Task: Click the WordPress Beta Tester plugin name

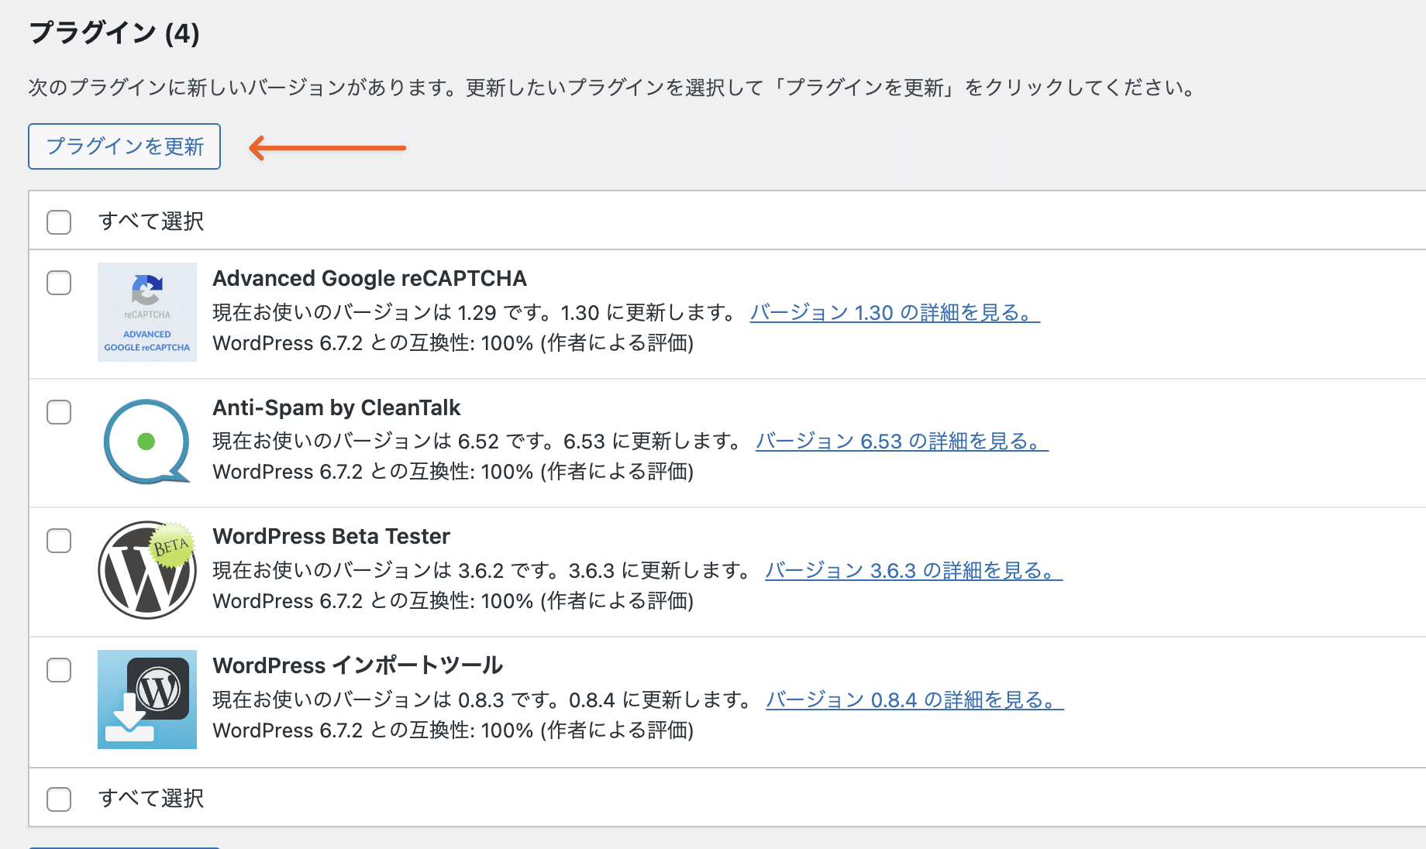Action: (331, 537)
